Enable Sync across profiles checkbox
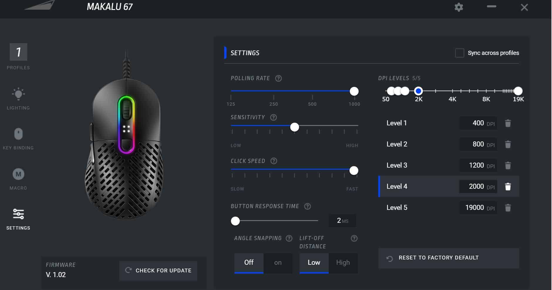Viewport: 552px width, 290px height. 460,53
